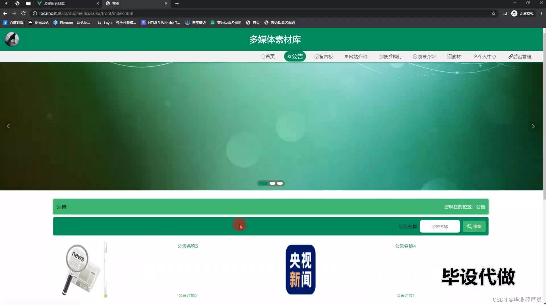
Task: Open the 素材 menu item
Action: (x=454, y=56)
